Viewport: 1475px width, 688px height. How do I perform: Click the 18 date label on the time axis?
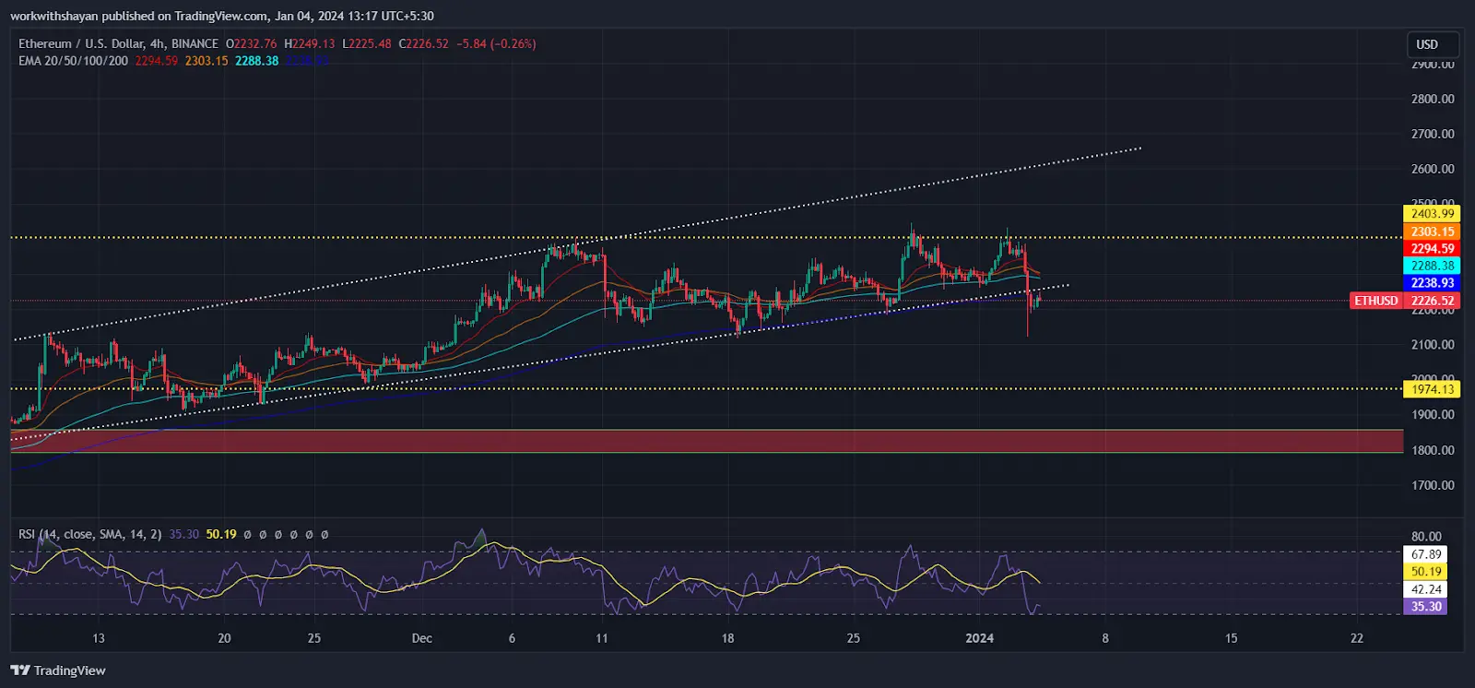pyautogui.click(x=727, y=638)
